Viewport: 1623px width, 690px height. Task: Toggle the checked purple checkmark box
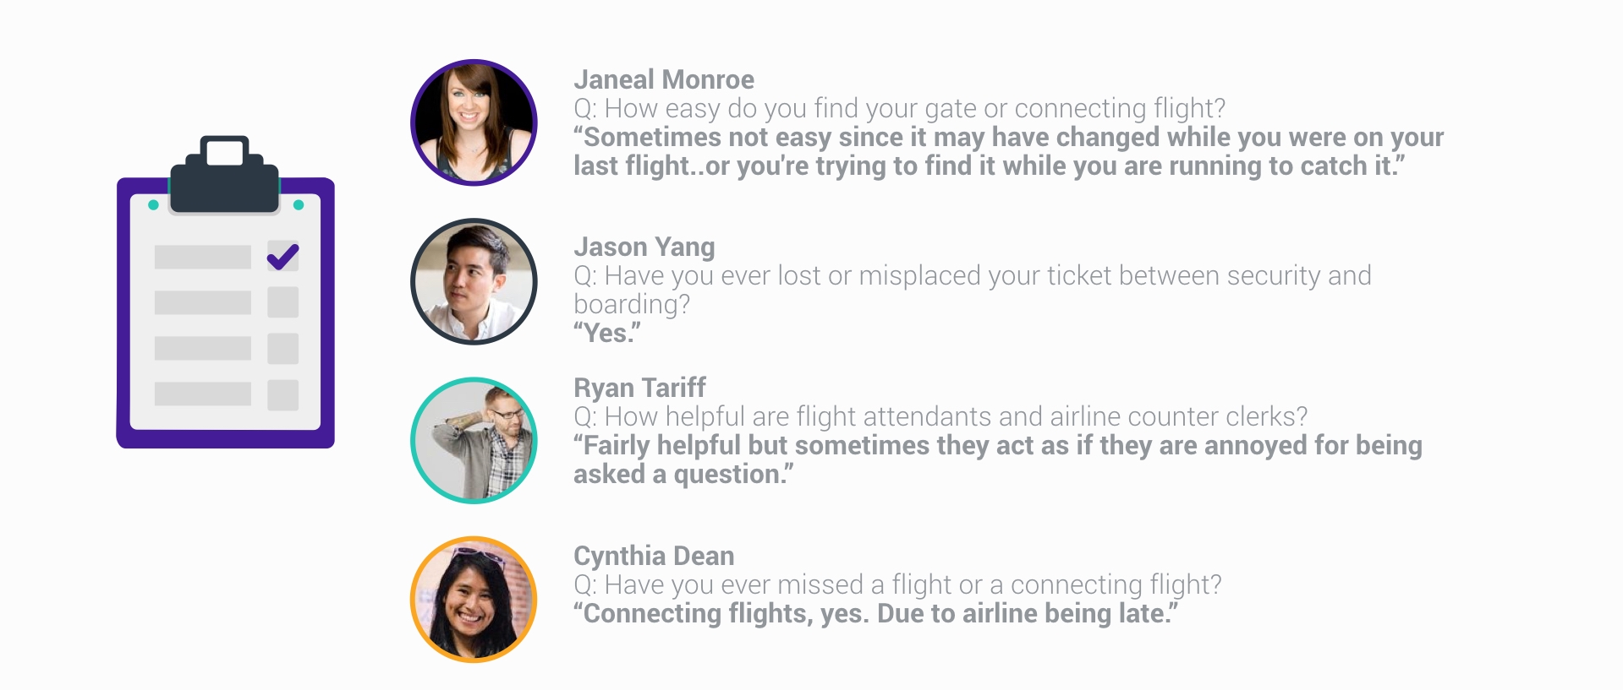click(x=282, y=256)
